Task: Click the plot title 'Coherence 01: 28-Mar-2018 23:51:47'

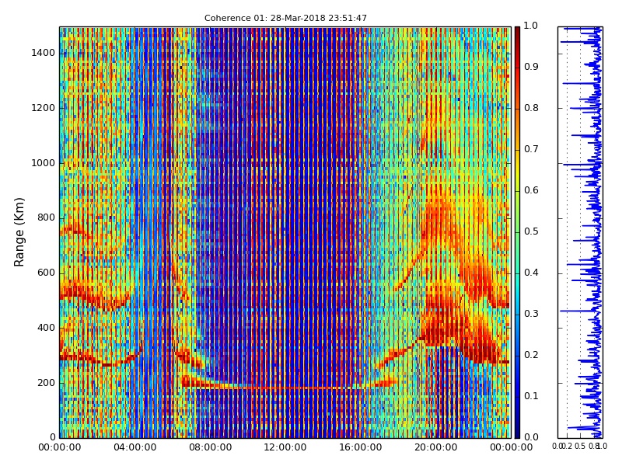Action: tap(285, 18)
